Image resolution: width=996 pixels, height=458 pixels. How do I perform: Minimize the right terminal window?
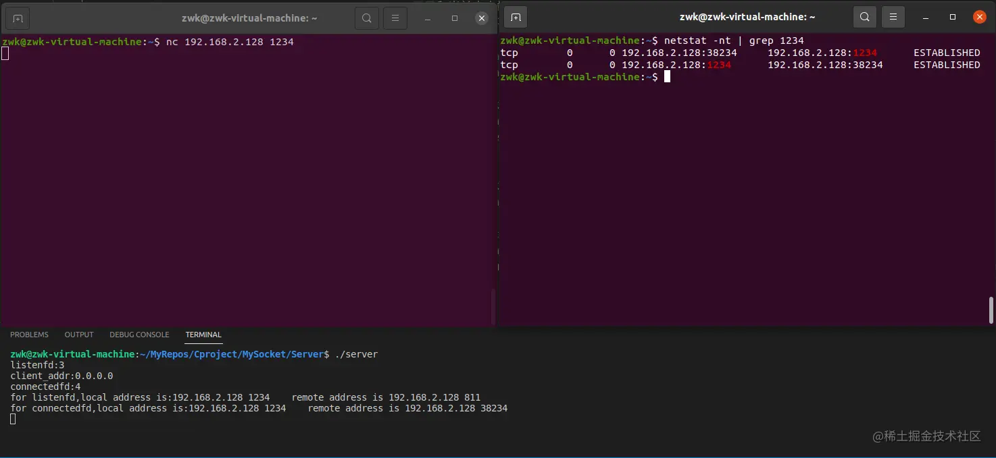coord(926,17)
